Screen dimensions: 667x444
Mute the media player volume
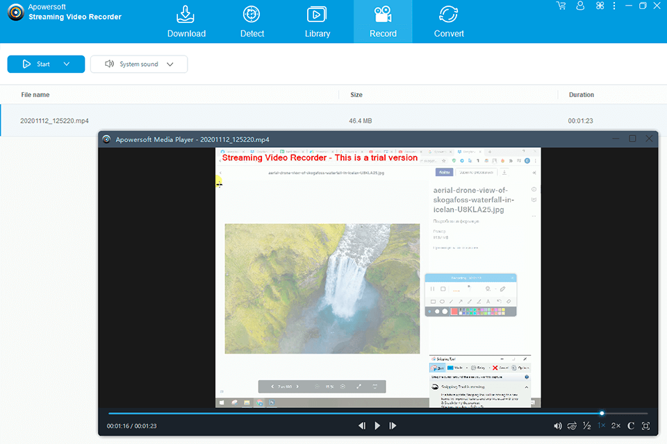pyautogui.click(x=557, y=425)
